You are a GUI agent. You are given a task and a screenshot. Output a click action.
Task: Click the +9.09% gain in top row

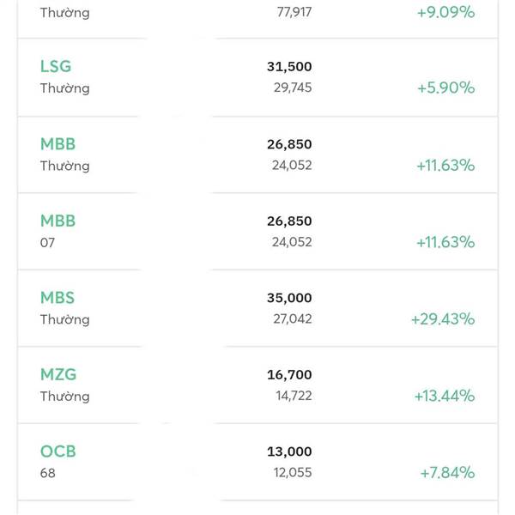[x=445, y=13]
